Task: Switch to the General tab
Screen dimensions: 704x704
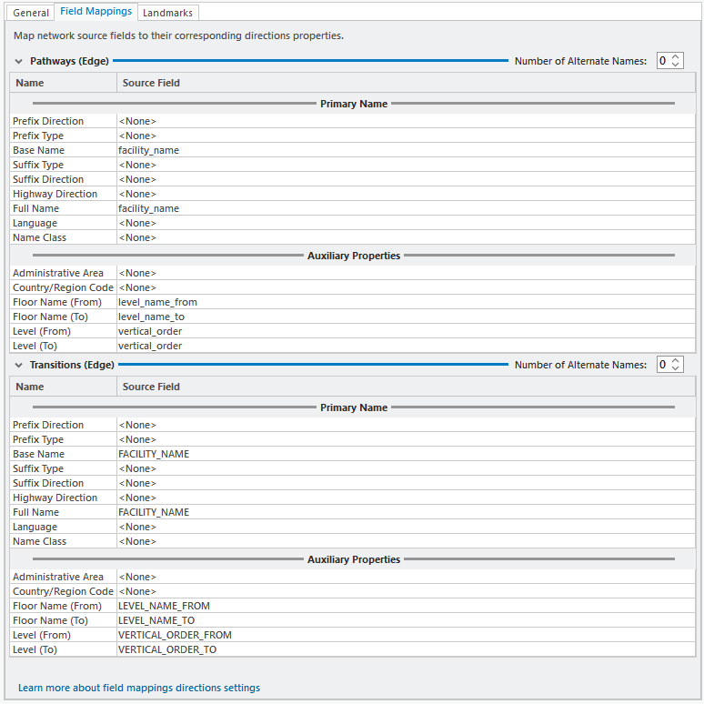Action: pyautogui.click(x=31, y=13)
